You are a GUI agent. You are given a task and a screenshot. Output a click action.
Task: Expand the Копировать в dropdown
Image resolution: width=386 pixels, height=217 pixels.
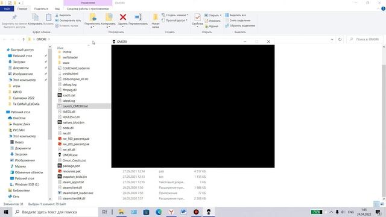coord(109,27)
